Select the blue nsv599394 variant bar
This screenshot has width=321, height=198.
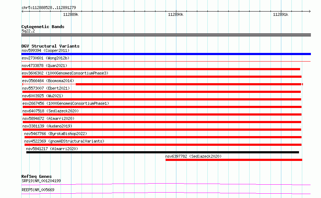pos(166,54)
